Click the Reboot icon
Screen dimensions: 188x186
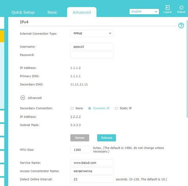(181, 9)
